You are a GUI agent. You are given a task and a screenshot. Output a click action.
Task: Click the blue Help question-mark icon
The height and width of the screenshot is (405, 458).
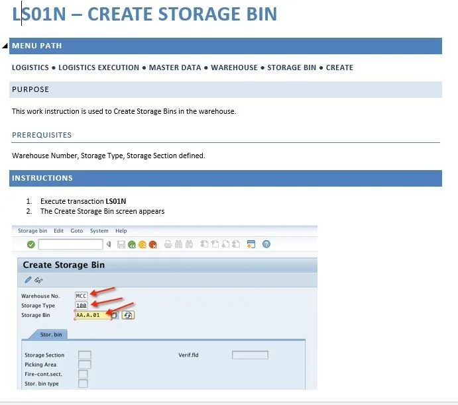pyautogui.click(x=266, y=244)
